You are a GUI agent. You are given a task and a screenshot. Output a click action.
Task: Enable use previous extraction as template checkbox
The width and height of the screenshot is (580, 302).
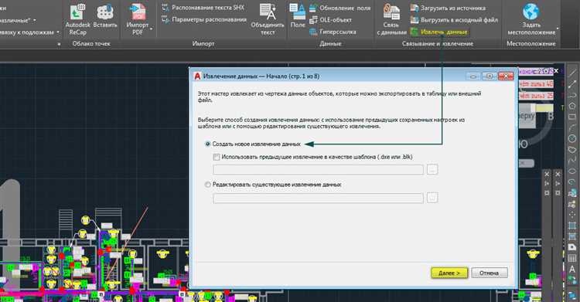(x=217, y=157)
